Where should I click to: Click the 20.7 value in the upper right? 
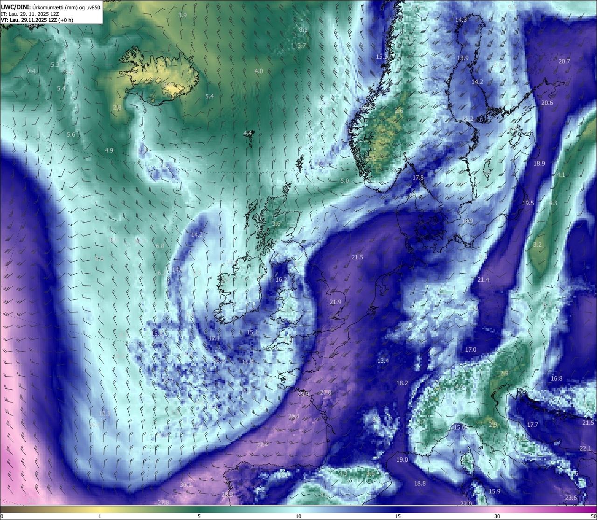[x=564, y=61]
